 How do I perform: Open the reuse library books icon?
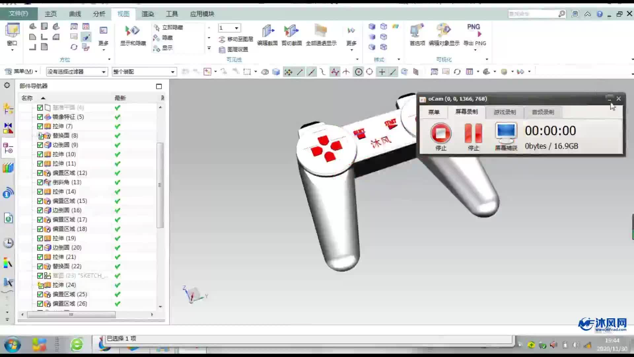coord(8,168)
